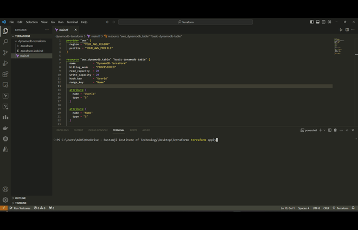Image resolution: width=358 pixels, height=230 pixels.
Task: Click the editor minimap
Action: click(x=340, y=46)
